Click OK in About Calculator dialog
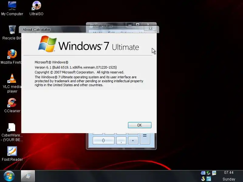The height and width of the screenshot is (182, 243). pos(140,125)
